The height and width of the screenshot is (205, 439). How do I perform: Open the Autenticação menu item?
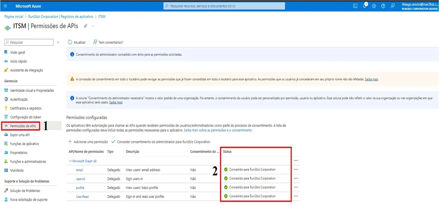tap(19, 99)
